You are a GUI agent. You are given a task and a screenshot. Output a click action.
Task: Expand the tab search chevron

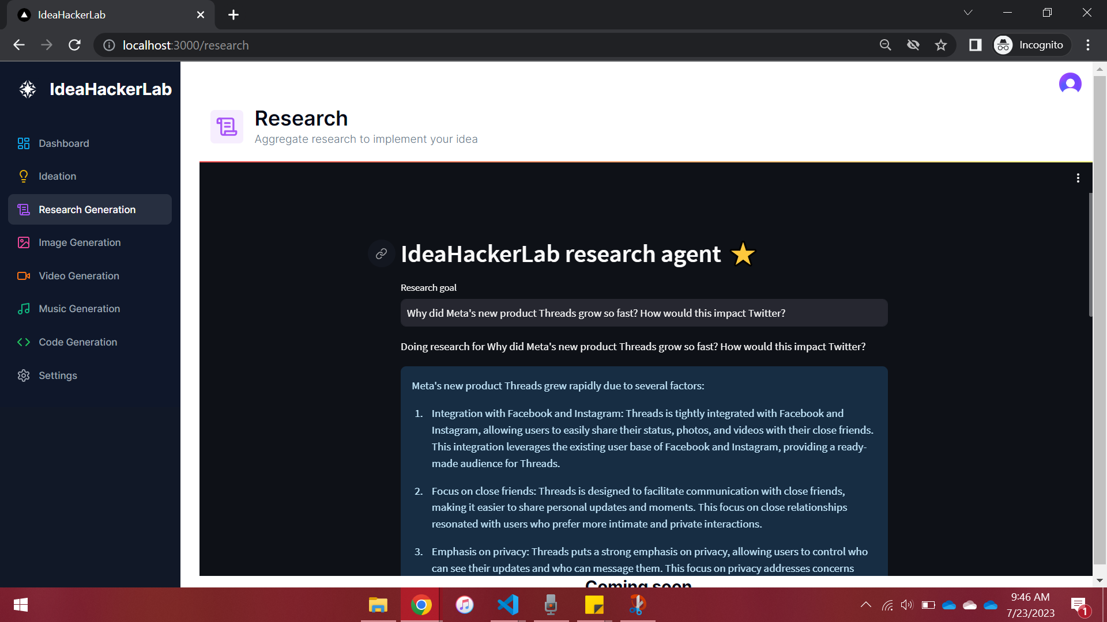coord(968,13)
